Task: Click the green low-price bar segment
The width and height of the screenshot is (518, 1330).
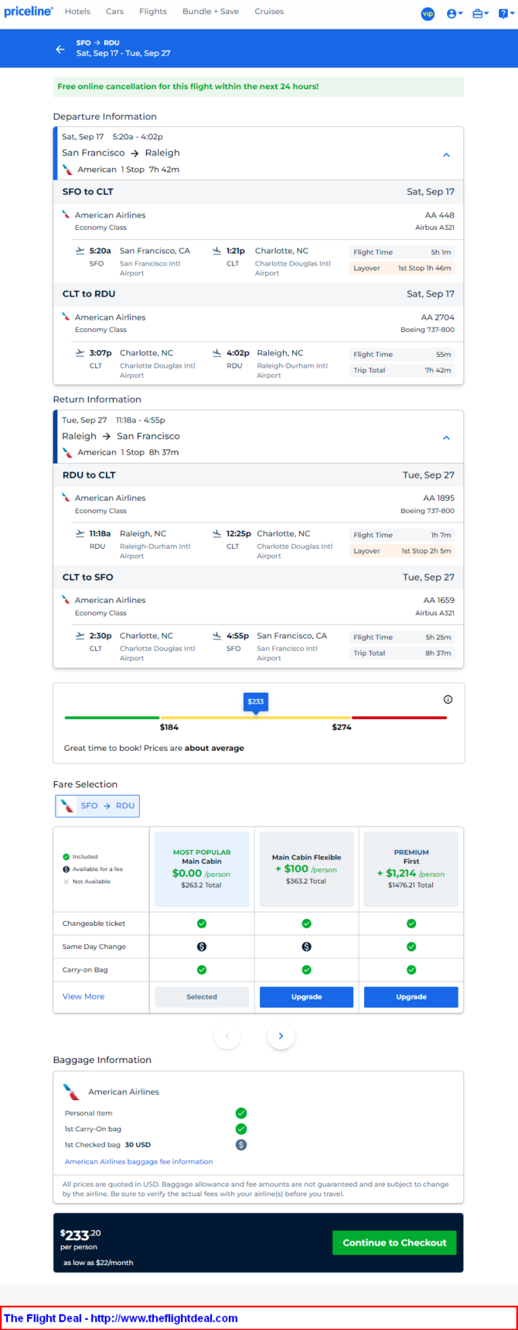Action: point(112,718)
